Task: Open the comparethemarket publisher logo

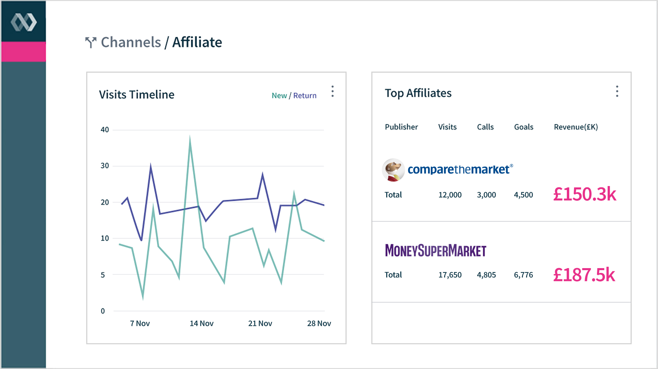Action: [x=460, y=170]
